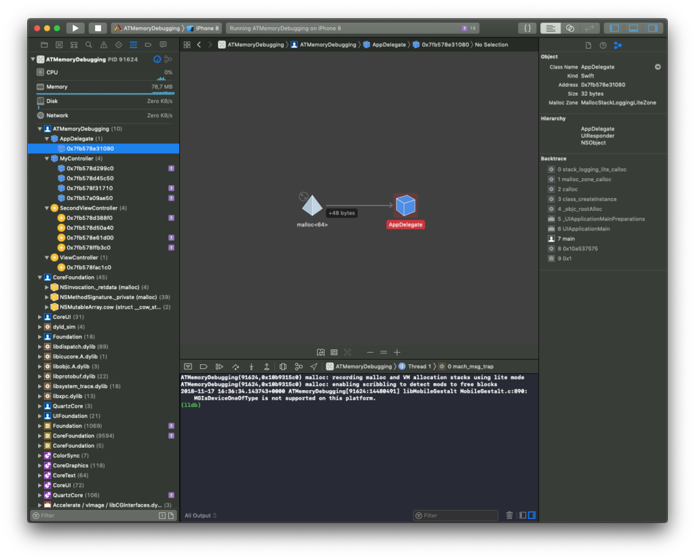
Task: Select the Breakpoint navigator tab
Action: click(x=148, y=45)
